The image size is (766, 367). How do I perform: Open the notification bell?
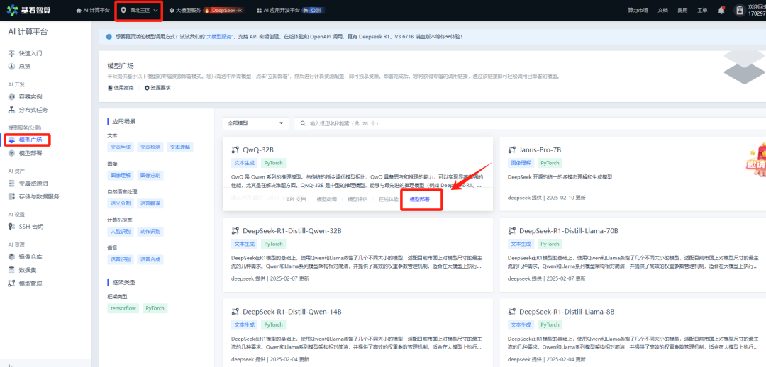click(721, 10)
